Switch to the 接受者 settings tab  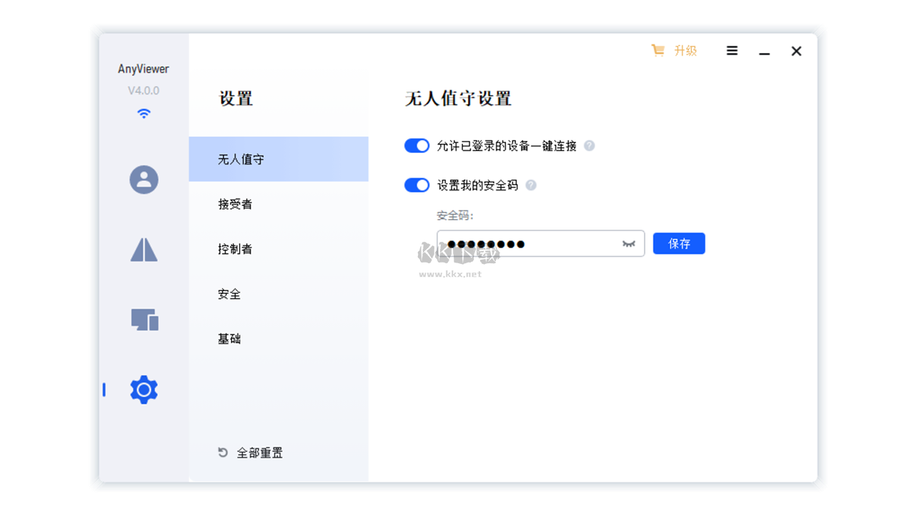[x=235, y=204]
